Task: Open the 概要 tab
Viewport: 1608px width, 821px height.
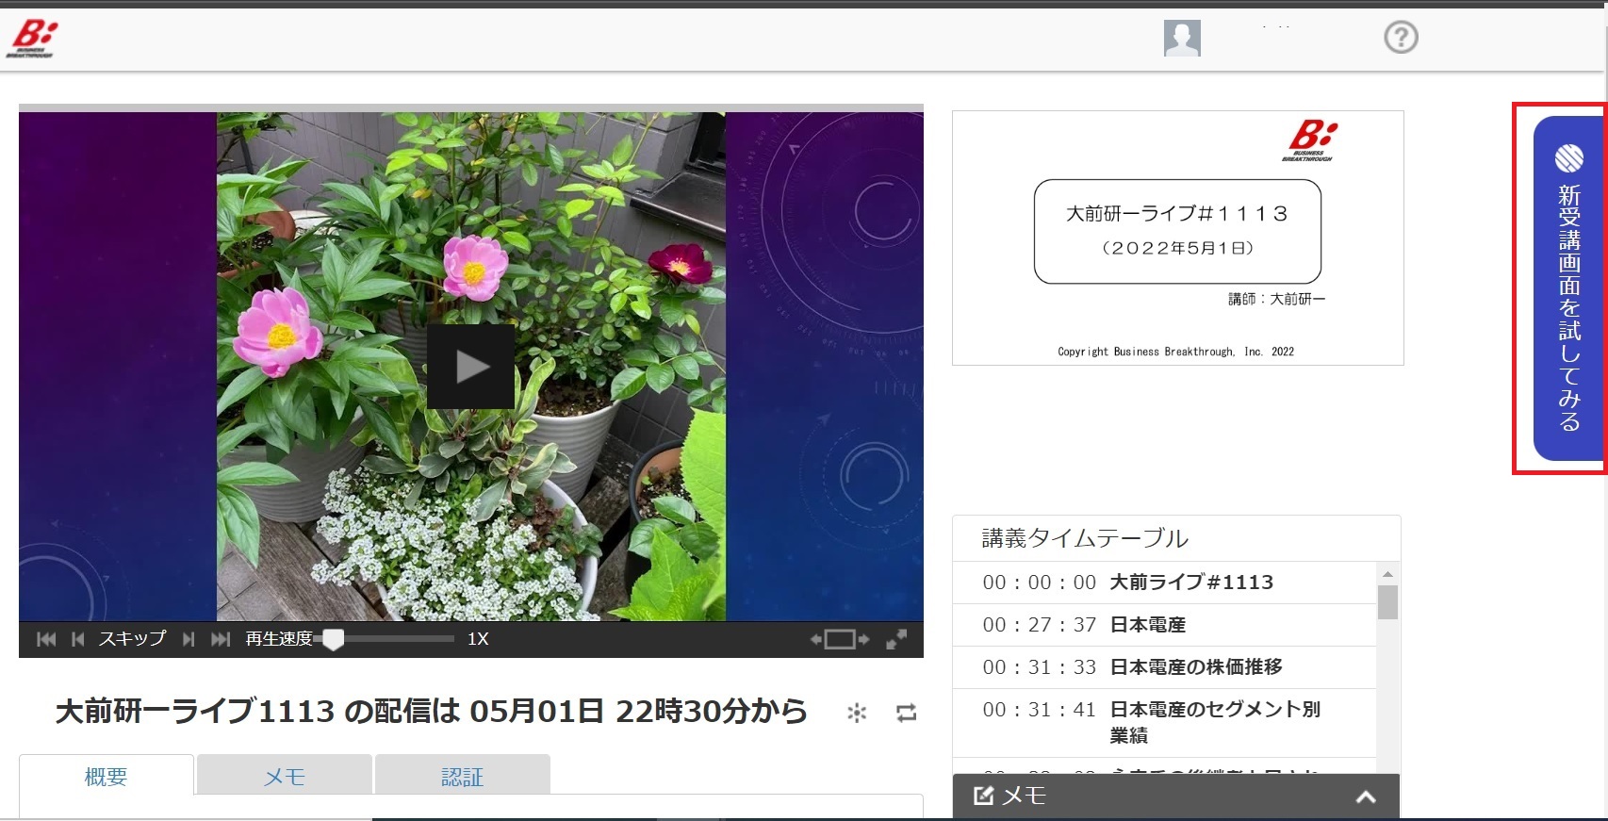Action: coord(107,776)
